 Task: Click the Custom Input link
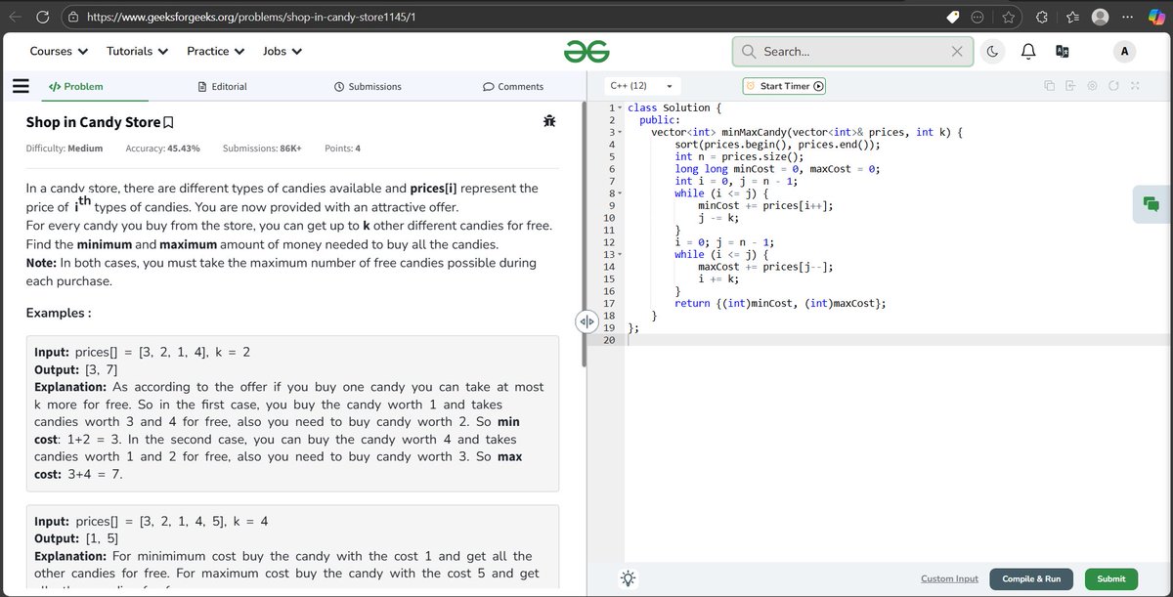point(949,578)
